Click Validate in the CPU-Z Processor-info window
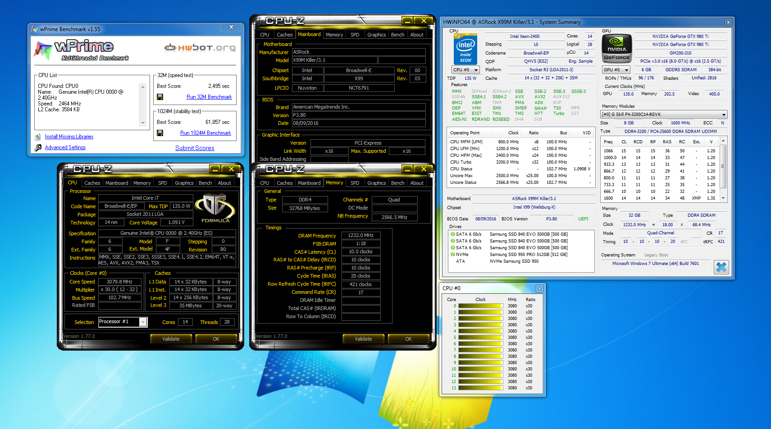Image resolution: width=771 pixels, height=429 pixels. click(x=171, y=339)
